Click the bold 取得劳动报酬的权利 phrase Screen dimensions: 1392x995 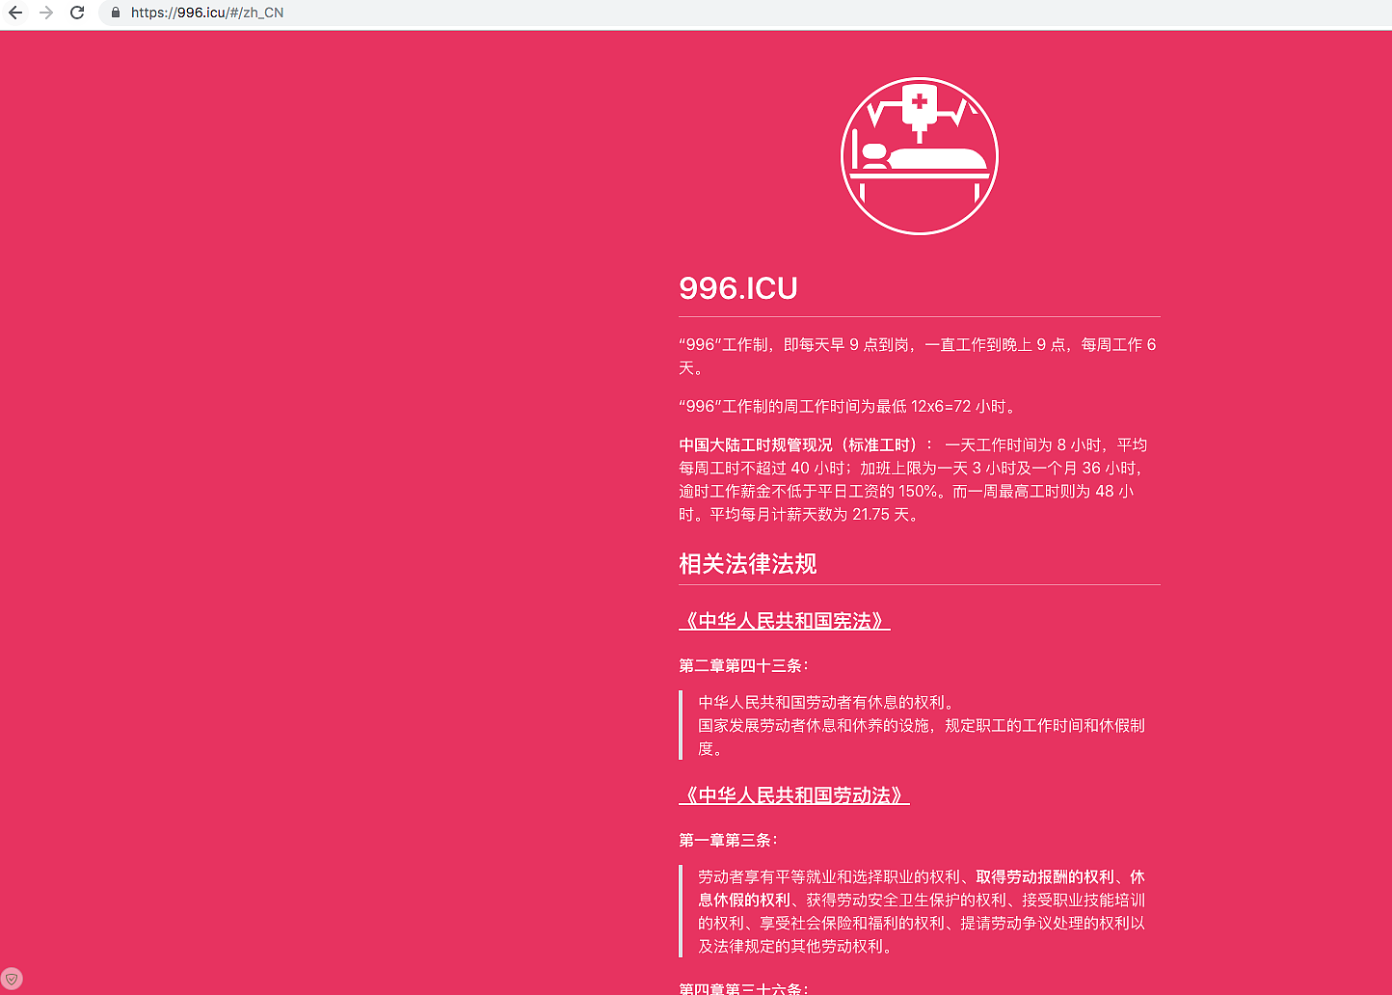(1045, 876)
